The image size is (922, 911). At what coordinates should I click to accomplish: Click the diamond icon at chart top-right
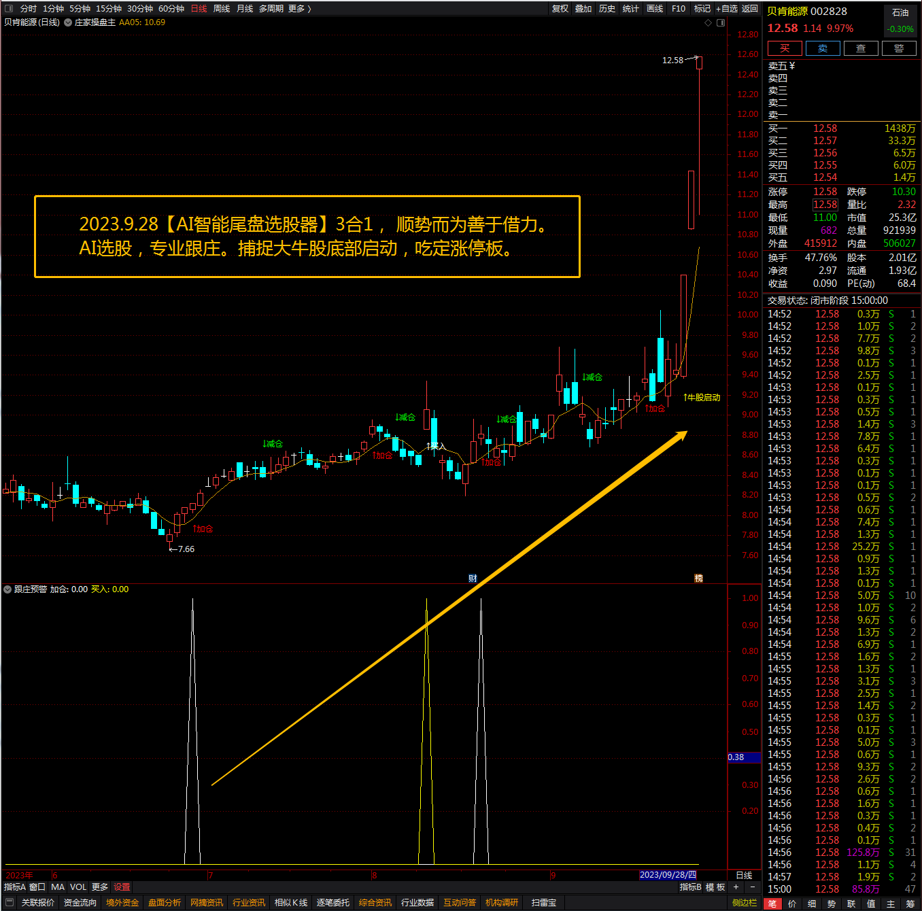coord(708,22)
